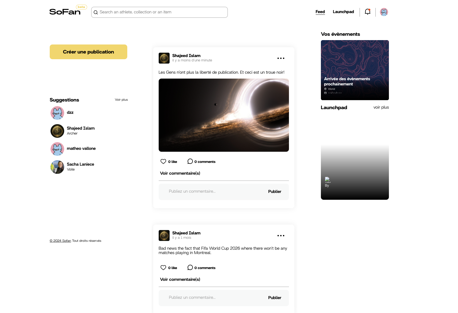Focus the athlete search field

(162, 12)
